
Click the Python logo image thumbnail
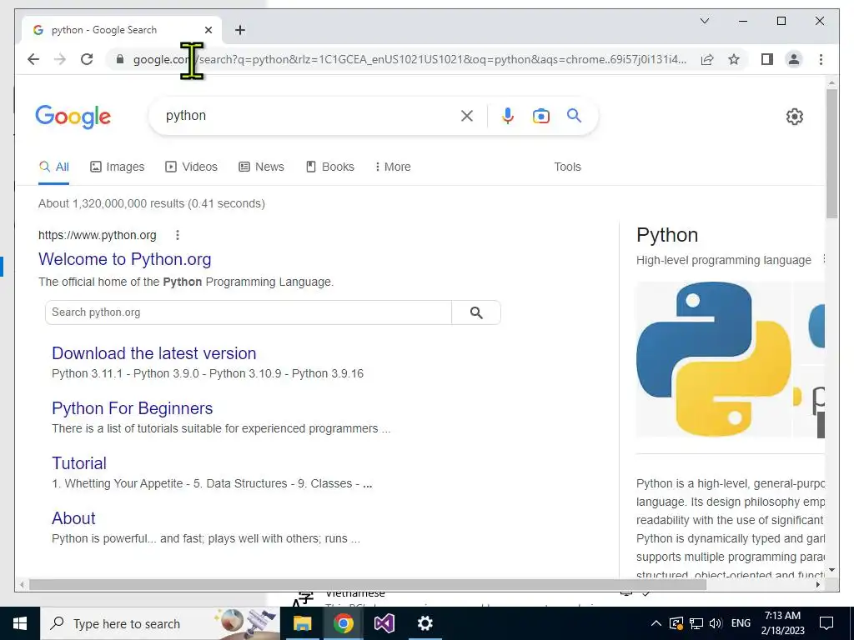[714, 359]
